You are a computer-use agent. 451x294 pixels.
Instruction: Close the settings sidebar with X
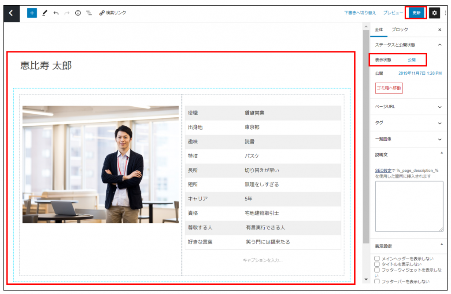coord(439,30)
